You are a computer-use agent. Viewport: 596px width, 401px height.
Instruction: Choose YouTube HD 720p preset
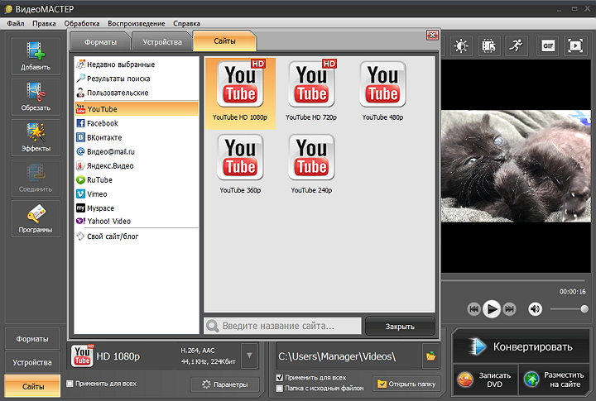[311, 90]
